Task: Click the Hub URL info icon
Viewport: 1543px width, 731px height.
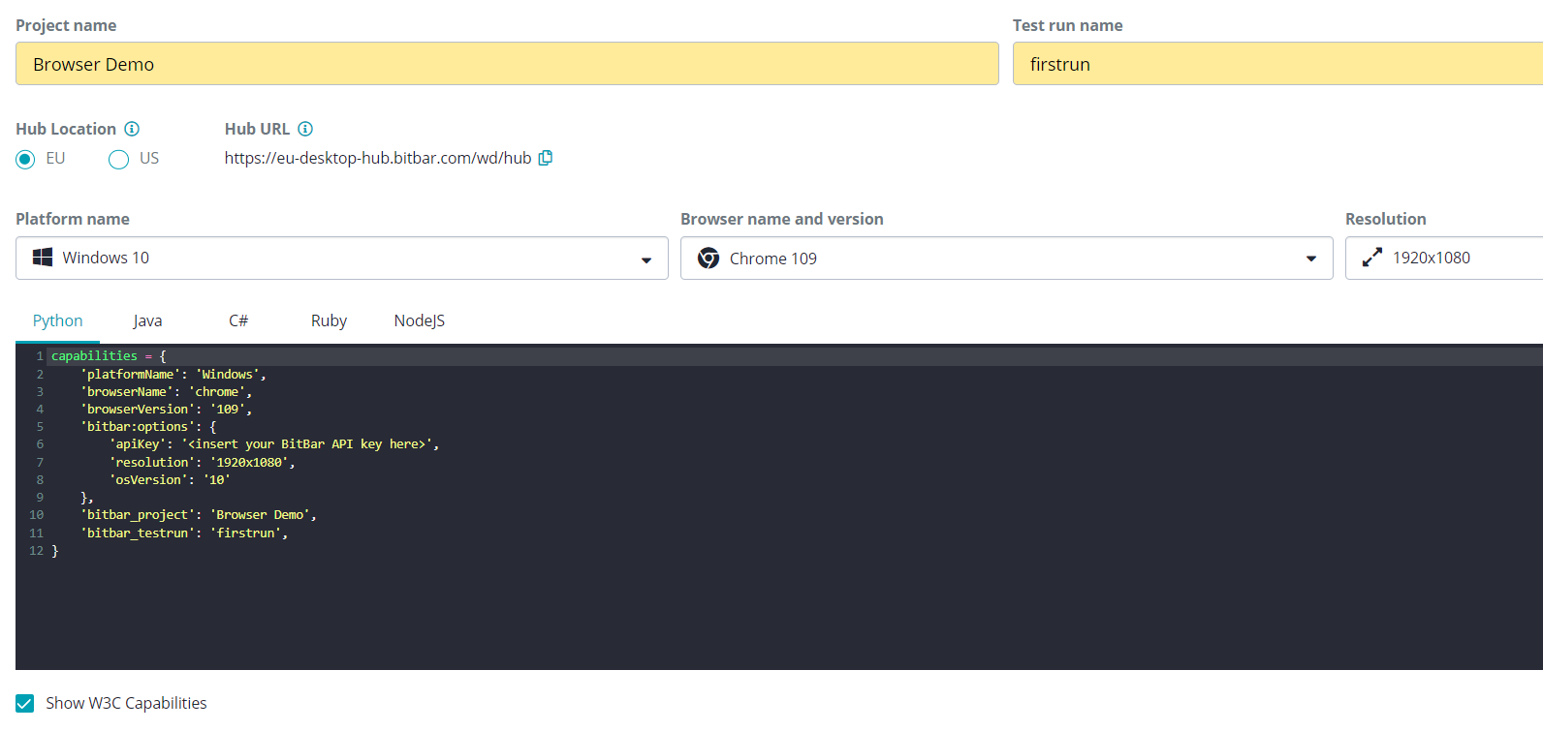Action: coord(305,129)
